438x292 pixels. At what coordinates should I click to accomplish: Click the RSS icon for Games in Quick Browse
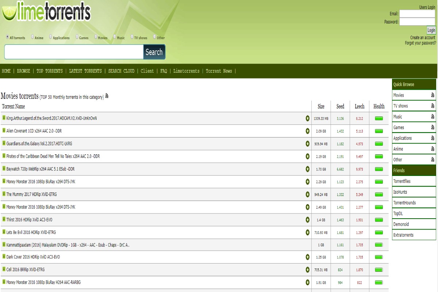pyautogui.click(x=433, y=127)
